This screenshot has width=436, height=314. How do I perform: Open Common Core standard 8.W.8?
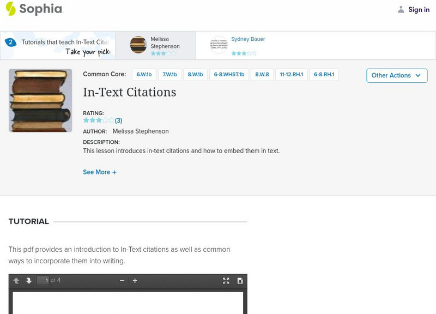pos(262,75)
